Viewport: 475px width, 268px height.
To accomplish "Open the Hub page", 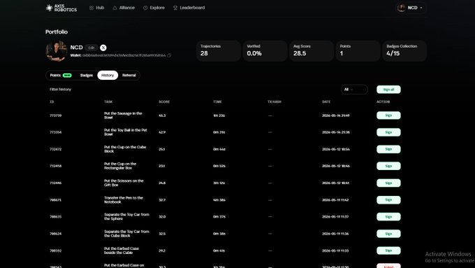I will coord(96,8).
